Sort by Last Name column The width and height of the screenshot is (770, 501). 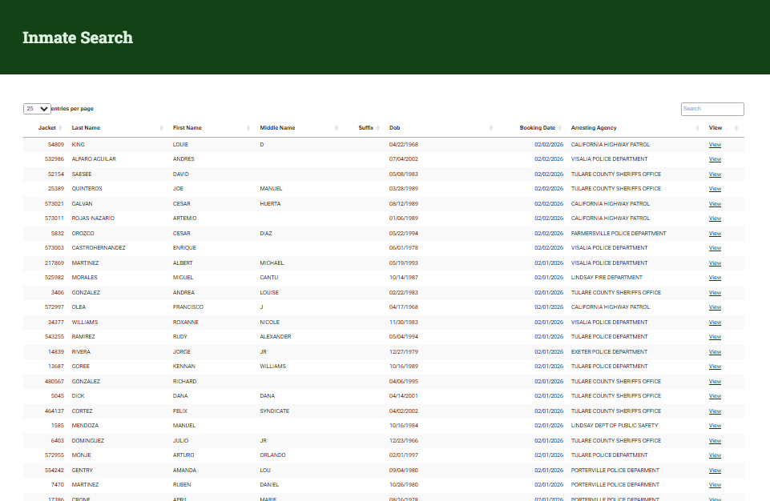(86, 128)
